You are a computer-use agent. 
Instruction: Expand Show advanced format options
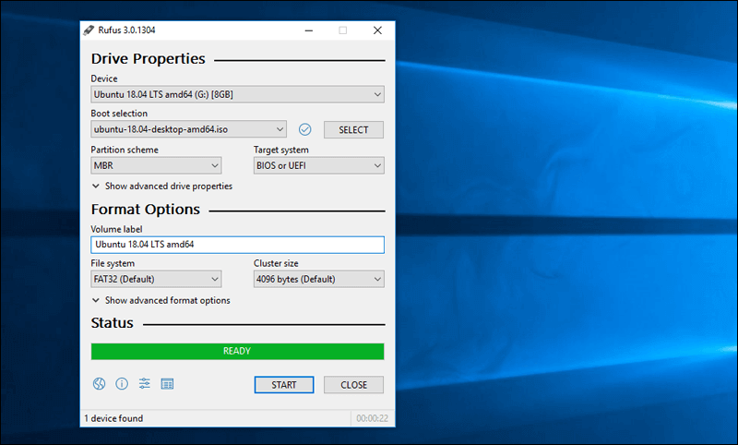pos(161,300)
